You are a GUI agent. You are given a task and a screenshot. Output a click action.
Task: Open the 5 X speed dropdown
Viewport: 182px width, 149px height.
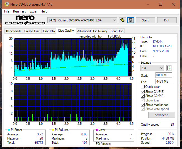click(152, 68)
